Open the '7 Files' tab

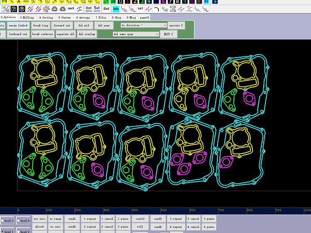pyautogui.click(x=101, y=17)
